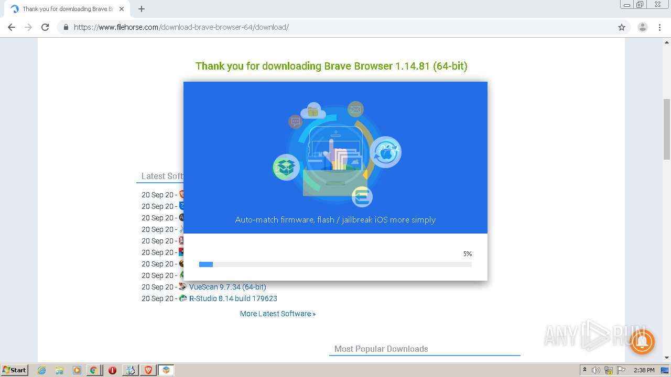This screenshot has height=377, width=671.
Task: Open Chrome's three-dot menu
Action: pos(660,27)
